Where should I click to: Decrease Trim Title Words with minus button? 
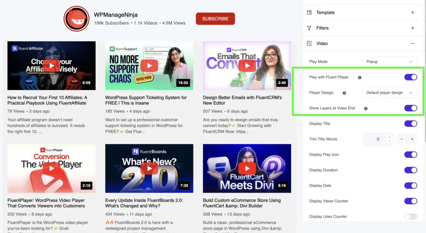(x=401, y=139)
